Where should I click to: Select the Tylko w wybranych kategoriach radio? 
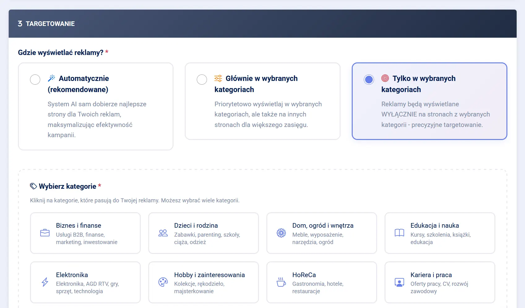point(369,79)
